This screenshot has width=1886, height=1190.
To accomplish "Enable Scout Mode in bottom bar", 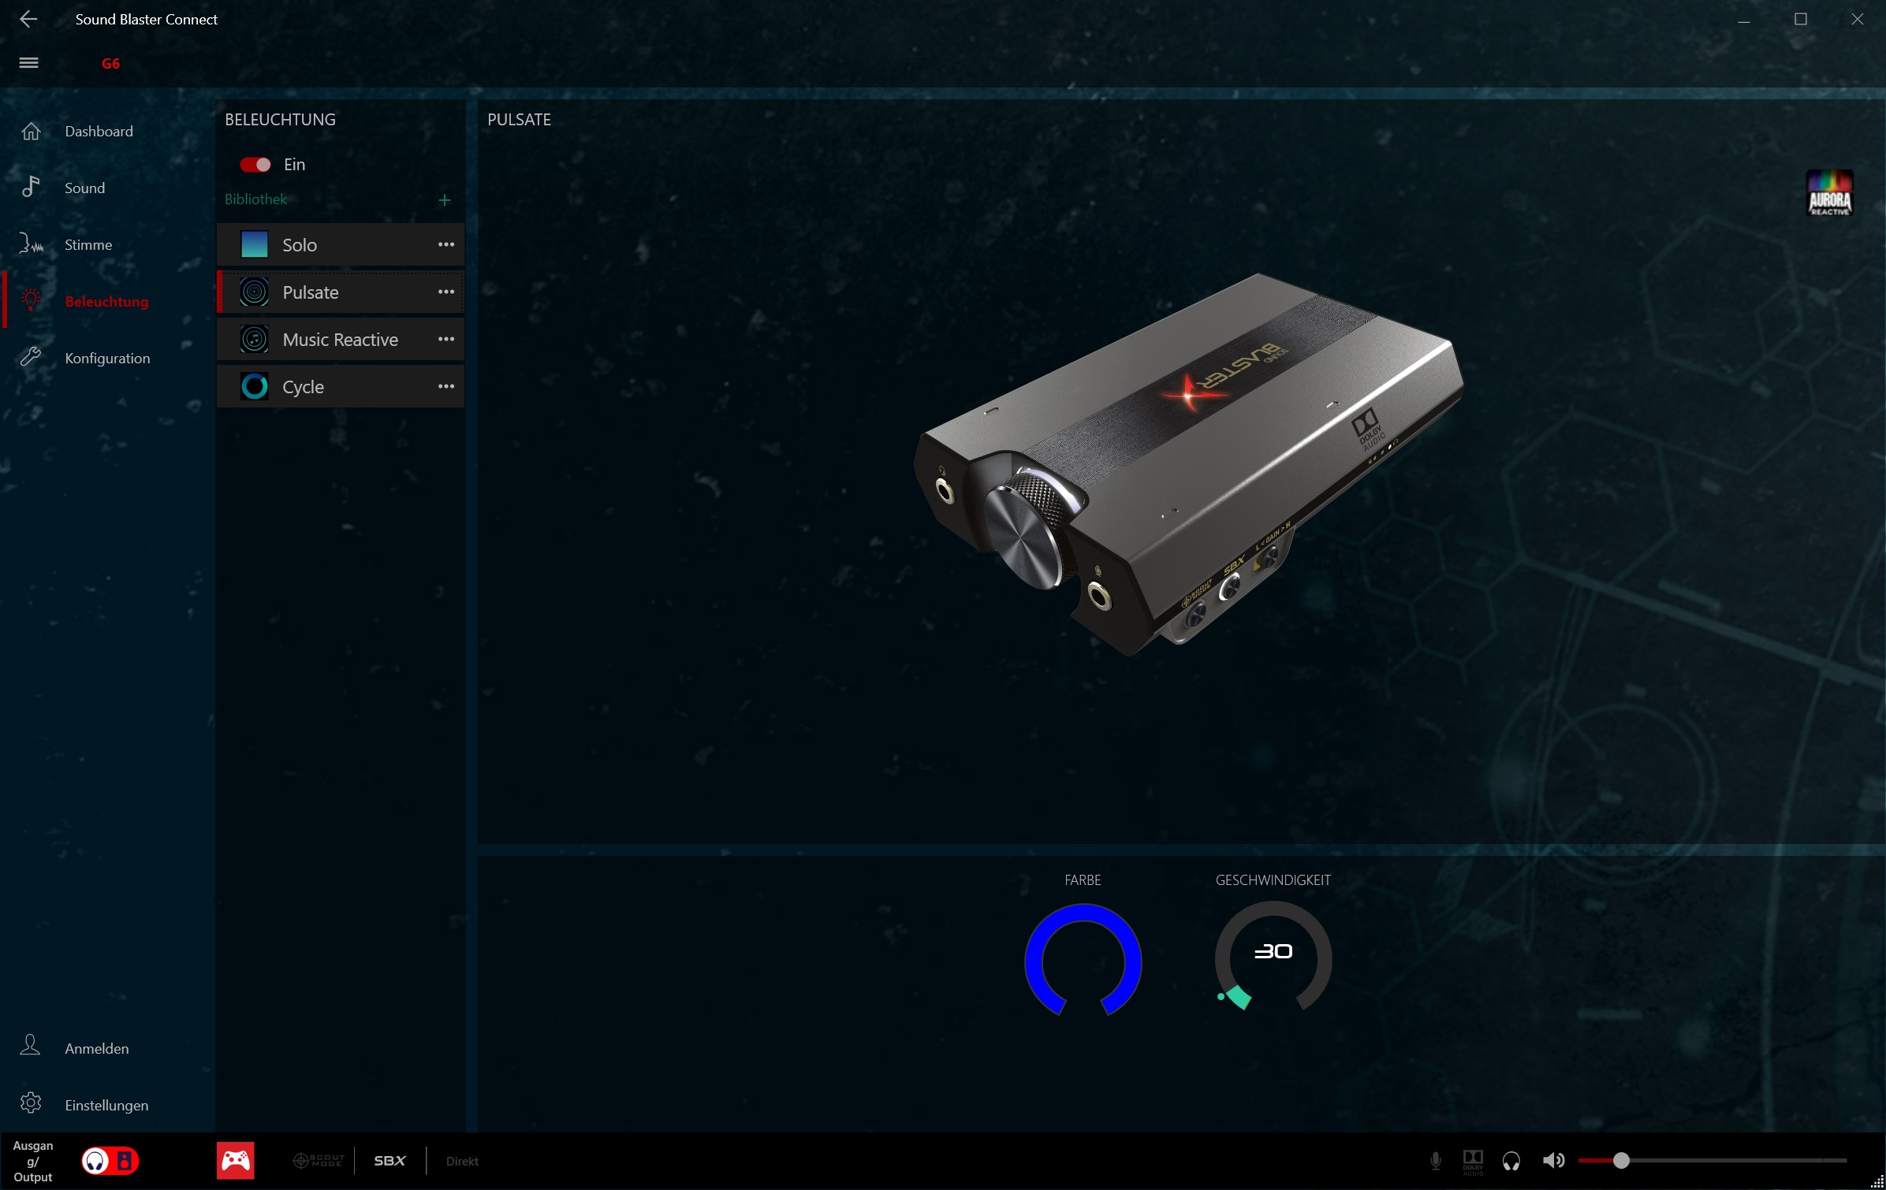I will (x=319, y=1160).
